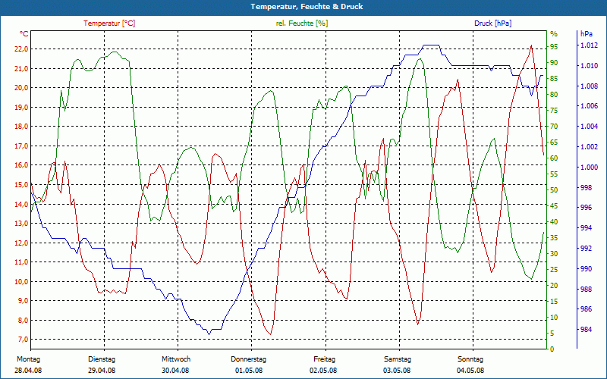The image size is (607, 379).
Task: Click the blue "988" pressure axis value
Action: [x=585, y=289]
